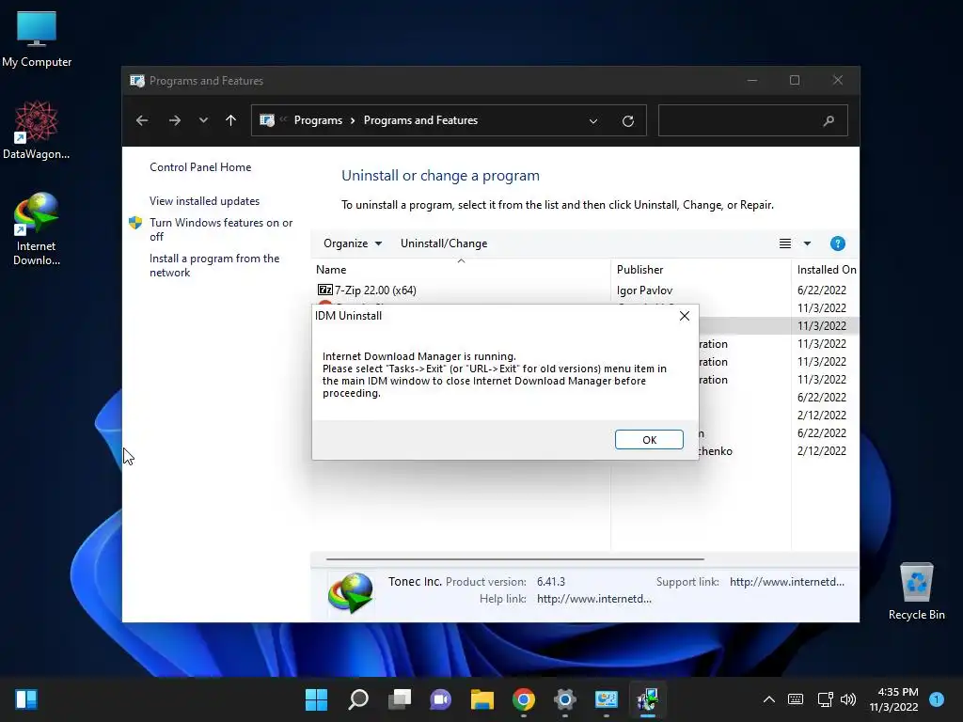Open recent locations chevron dropdown
The width and height of the screenshot is (963, 722).
[x=203, y=120]
